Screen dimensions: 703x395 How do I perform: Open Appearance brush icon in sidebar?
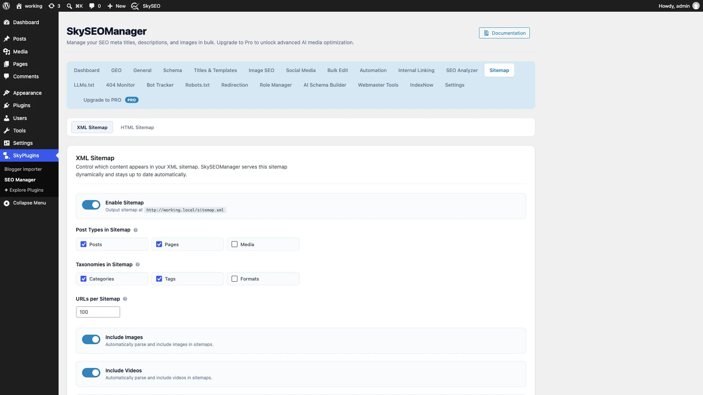point(7,93)
